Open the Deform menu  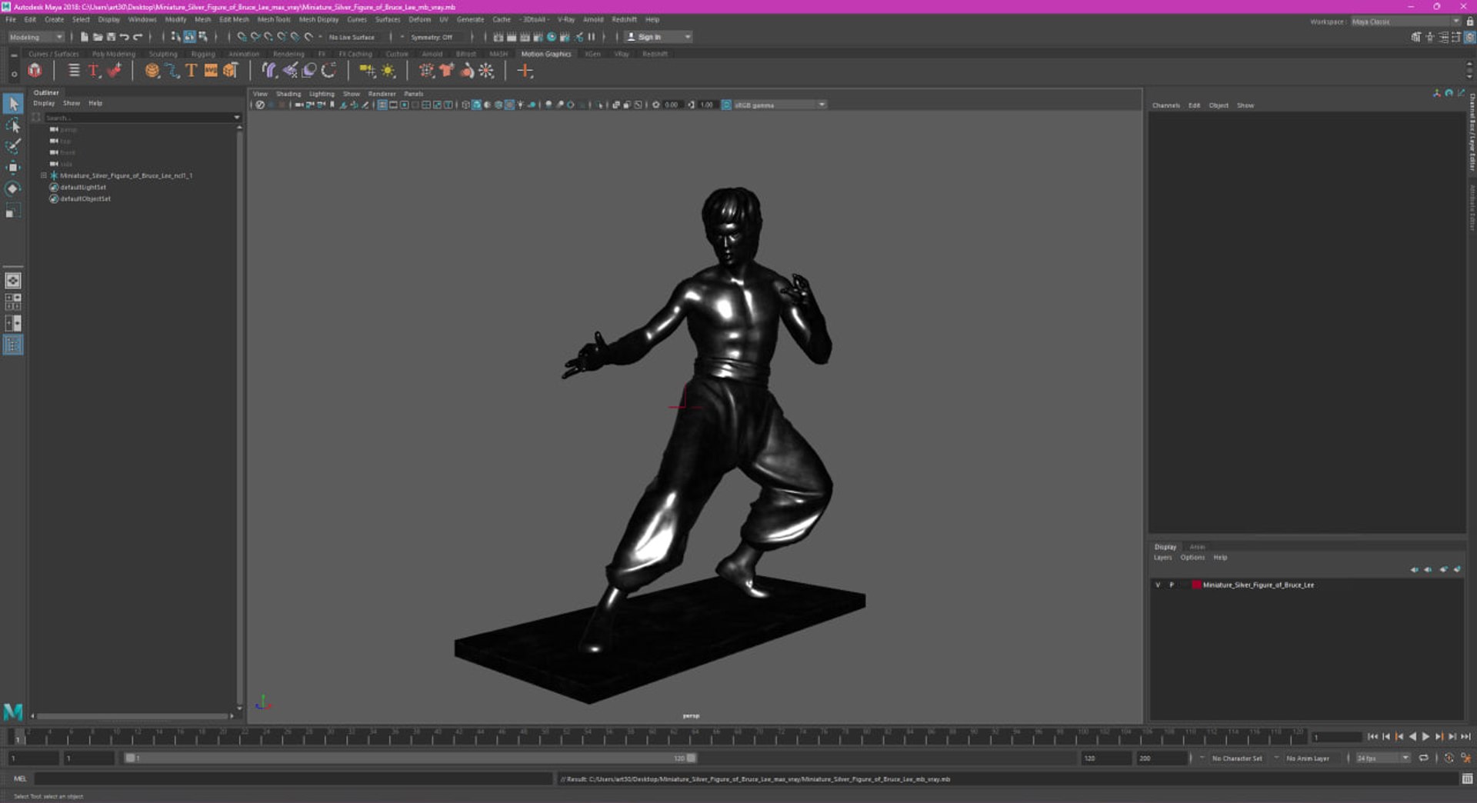419,20
